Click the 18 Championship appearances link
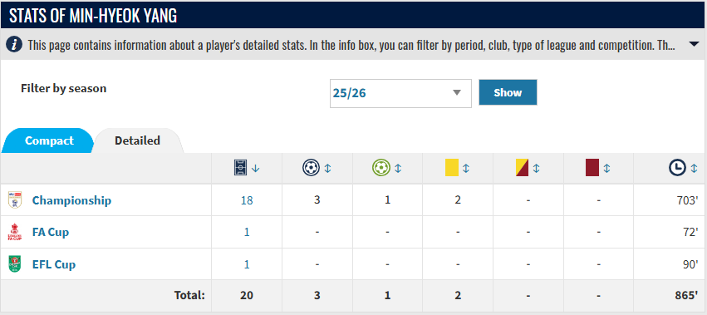 click(247, 200)
